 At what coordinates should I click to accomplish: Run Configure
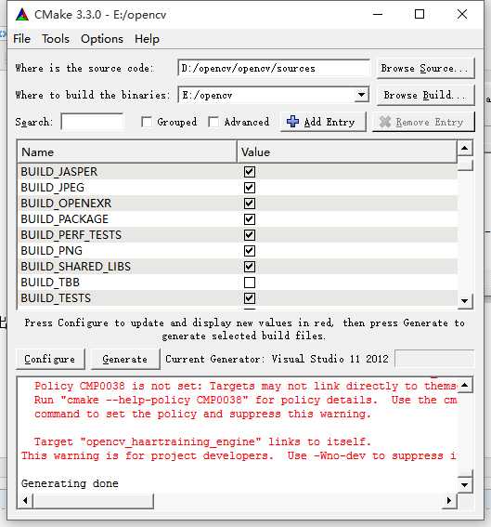[x=50, y=360]
